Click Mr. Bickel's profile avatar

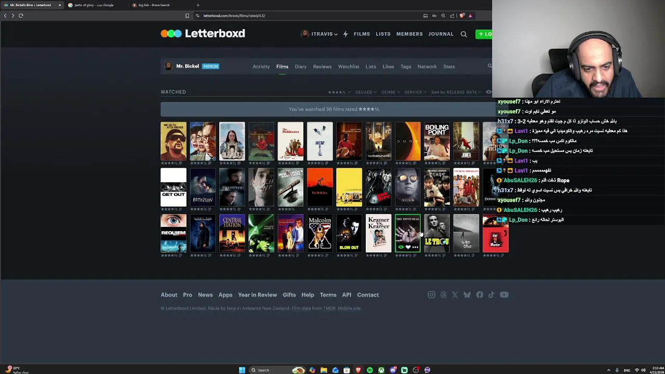[168, 66]
